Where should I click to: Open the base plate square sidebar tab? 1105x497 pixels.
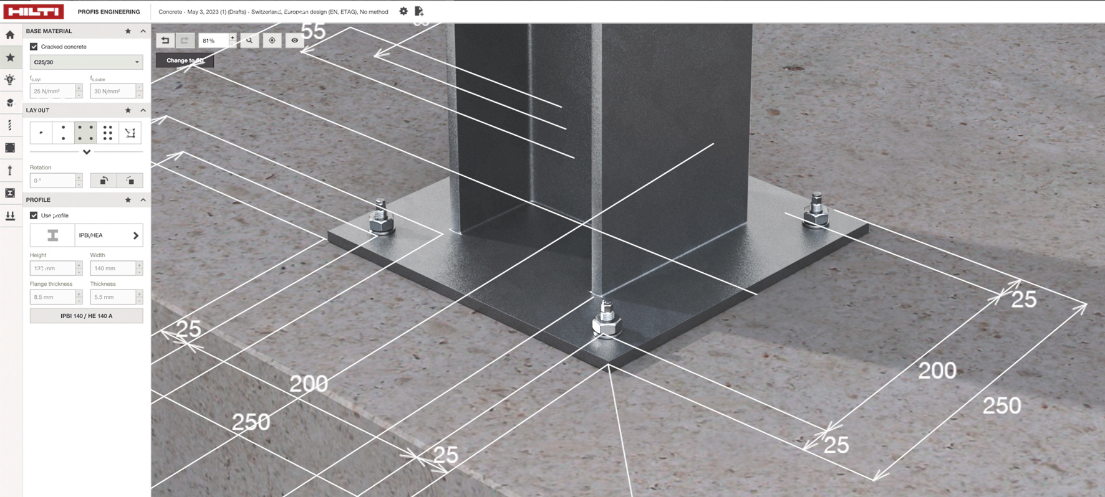[10, 148]
